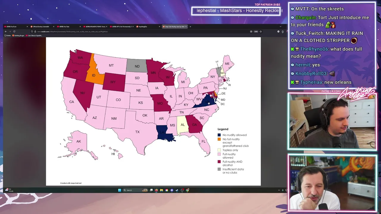Click chat username Chargain
This screenshot has width=381, height=214.
(x=306, y=18)
